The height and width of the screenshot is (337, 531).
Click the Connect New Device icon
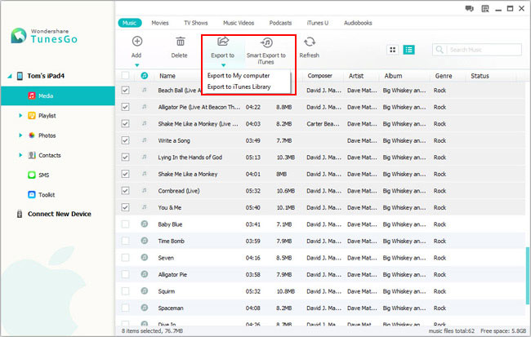pos(20,214)
